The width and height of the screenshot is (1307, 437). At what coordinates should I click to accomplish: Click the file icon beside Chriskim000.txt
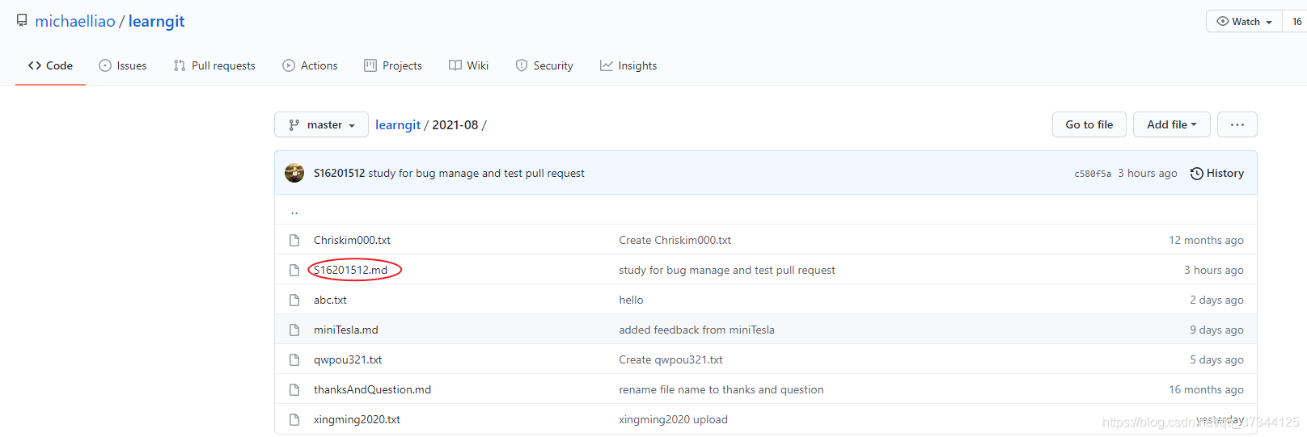[x=294, y=240]
